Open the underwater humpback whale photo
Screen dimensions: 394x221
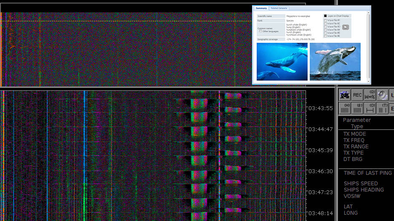pos(282,62)
